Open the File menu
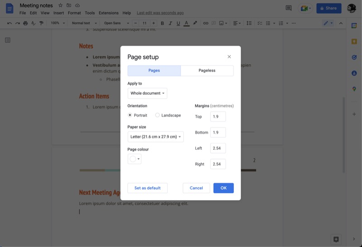This screenshot has height=247, width=362. 23,13
